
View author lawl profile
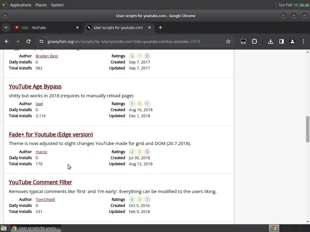coord(39,104)
